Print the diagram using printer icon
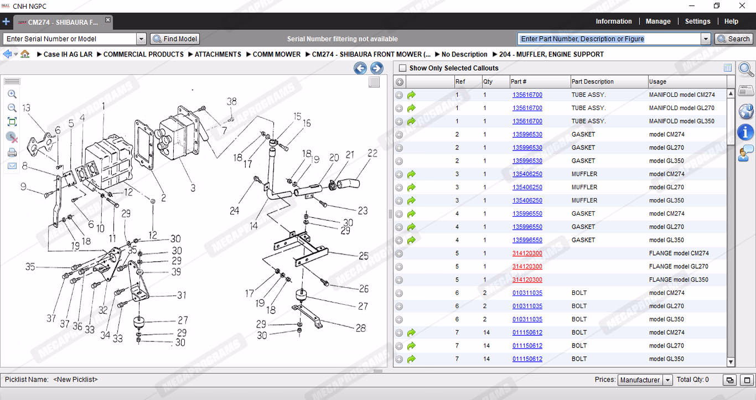 pyautogui.click(x=12, y=152)
